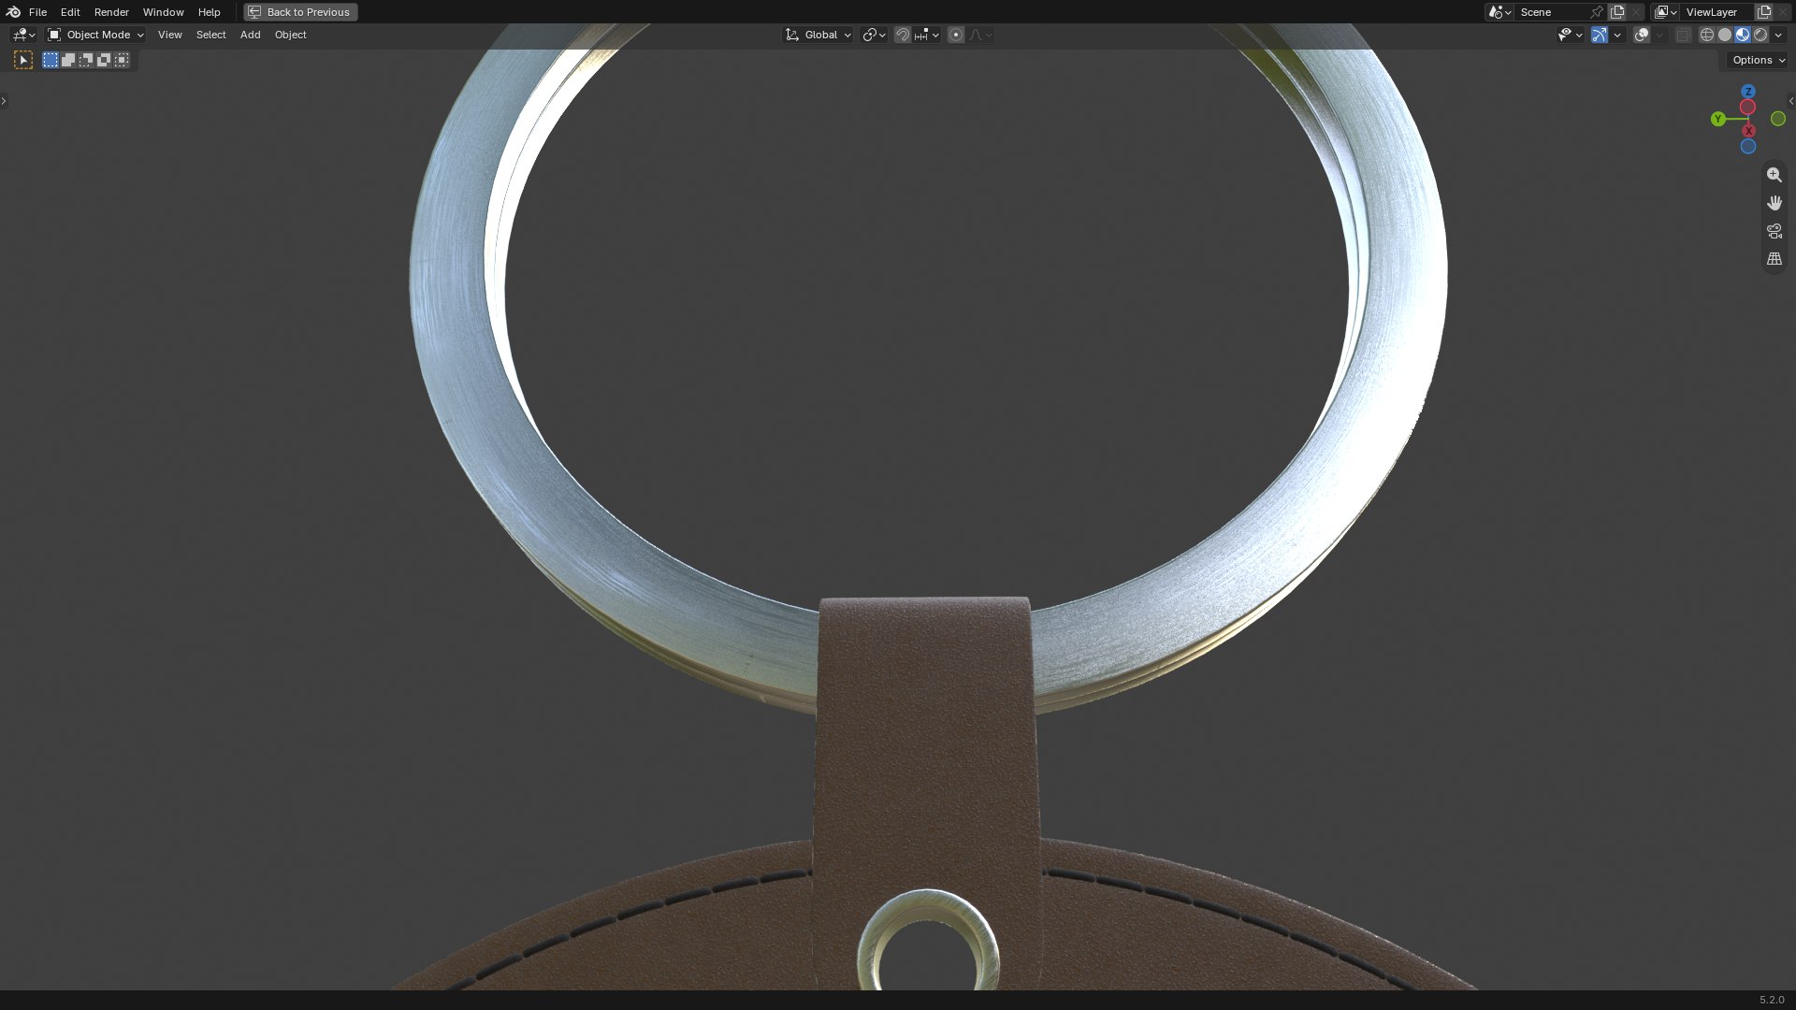Click the negative Z axis gizmo circle

(x=1748, y=147)
